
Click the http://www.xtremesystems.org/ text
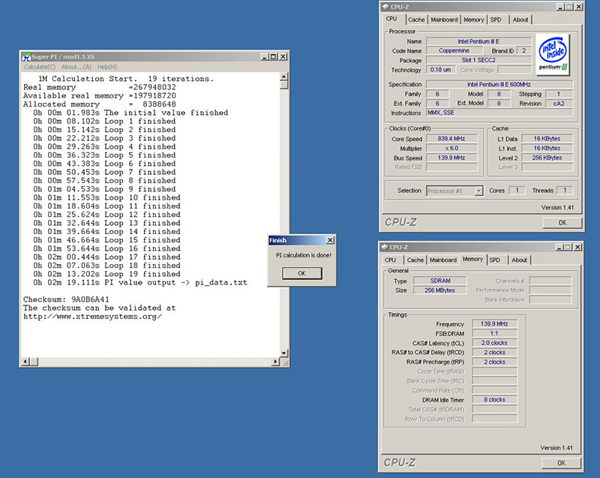(92, 317)
